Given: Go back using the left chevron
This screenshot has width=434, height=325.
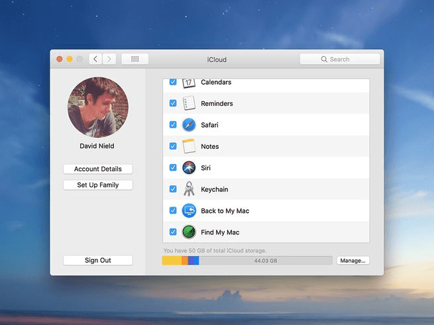Looking at the screenshot, I should click(x=95, y=59).
